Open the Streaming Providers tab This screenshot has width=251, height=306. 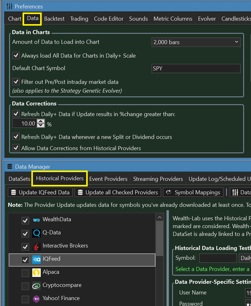click(x=158, y=179)
